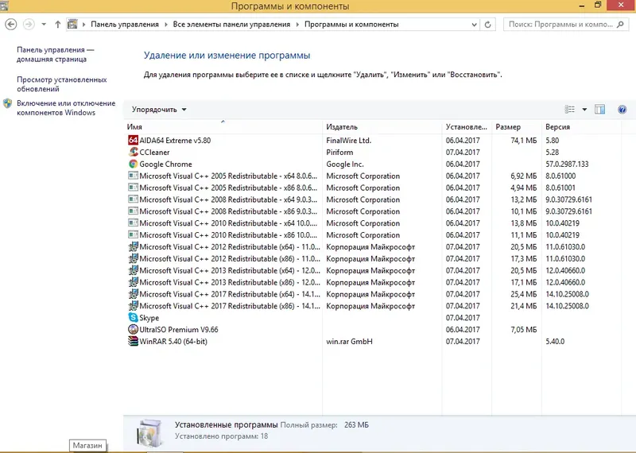Click version 14.10.25008.0 of 2017 (x86)
The image size is (636, 453).
point(567,306)
